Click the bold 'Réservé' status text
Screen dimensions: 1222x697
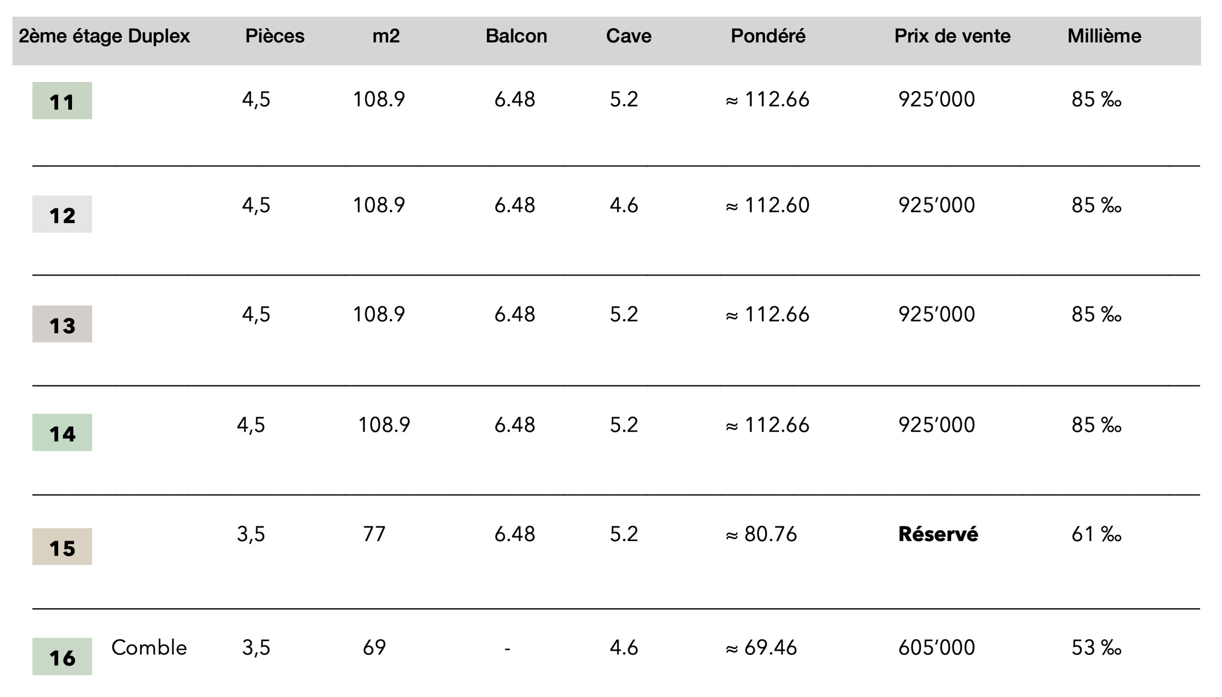tap(938, 534)
